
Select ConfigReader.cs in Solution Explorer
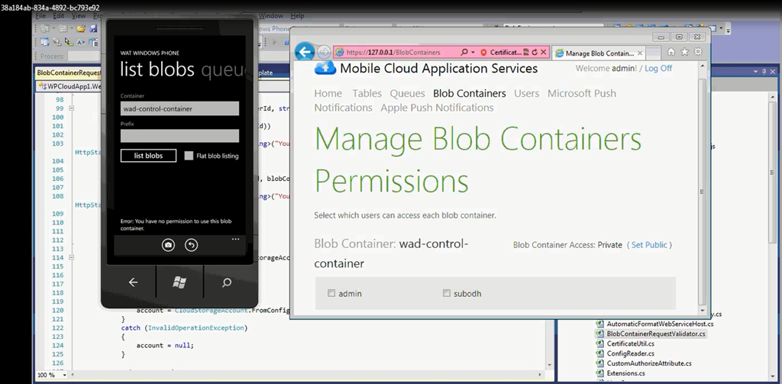[625, 353]
